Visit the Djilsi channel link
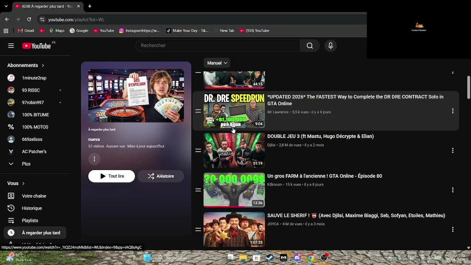The height and width of the screenshot is (265, 471). click(x=271, y=145)
